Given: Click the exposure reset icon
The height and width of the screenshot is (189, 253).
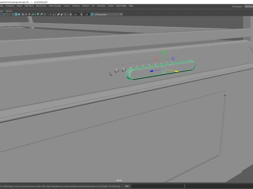Looking at the screenshot, I should [x=71, y=14].
